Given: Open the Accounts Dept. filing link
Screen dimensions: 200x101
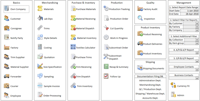Looking at the screenshot, I should (x=150, y=98).
